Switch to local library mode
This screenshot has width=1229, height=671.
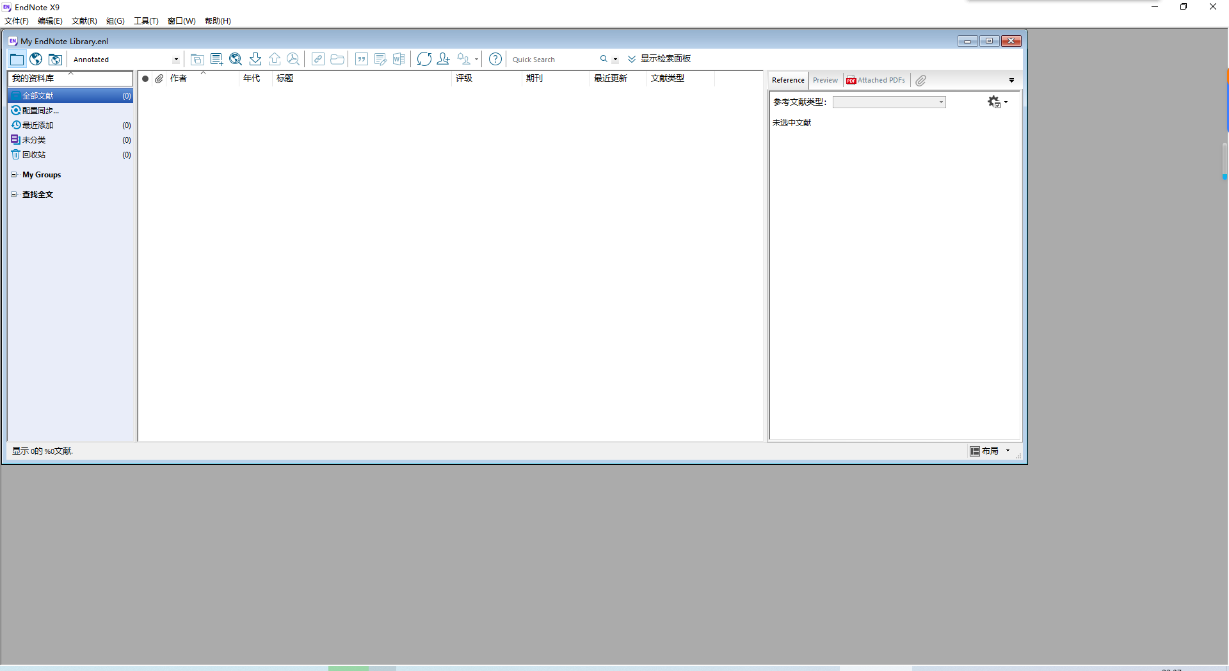pos(17,59)
